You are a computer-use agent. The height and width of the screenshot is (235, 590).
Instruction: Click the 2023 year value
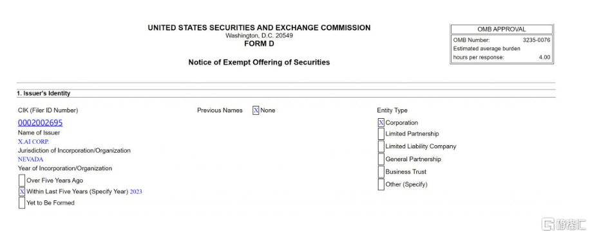point(136,192)
